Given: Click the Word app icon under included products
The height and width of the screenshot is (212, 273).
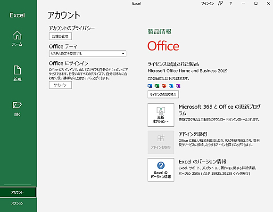Looking at the screenshot, I should tap(150, 86).
